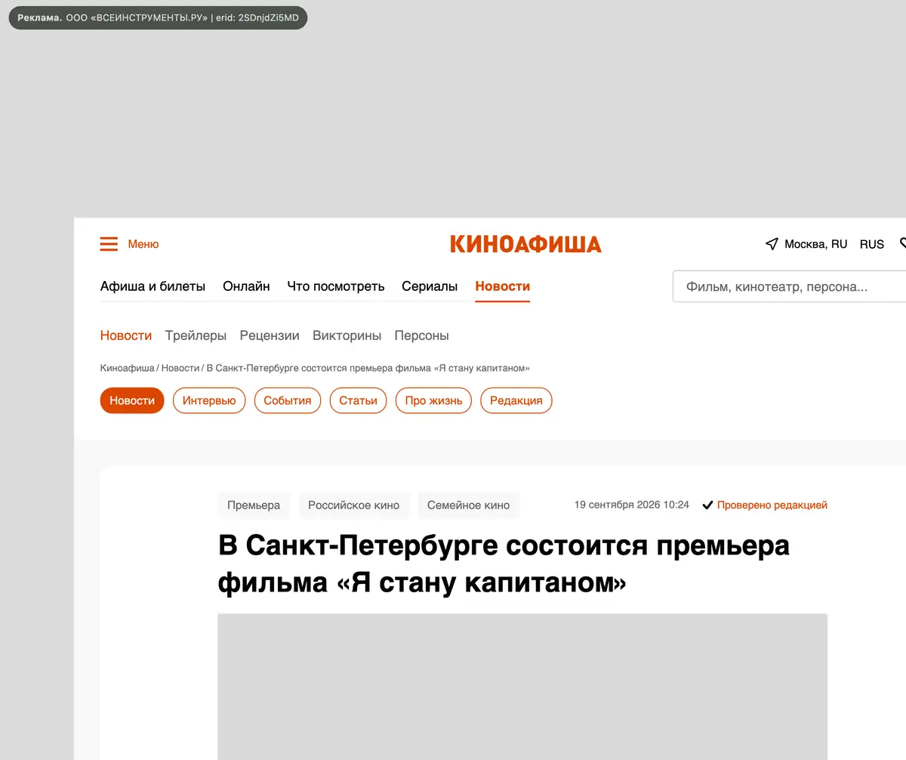The width and height of the screenshot is (906, 760).
Task: Change city via Москва, RU
Action: tap(815, 244)
